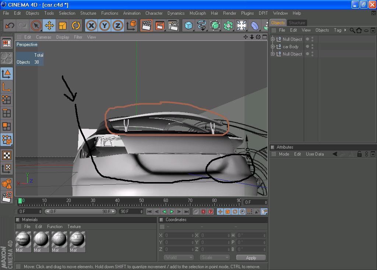Activate the Rotate tool
This screenshot has width=377, height=270.
[76, 25]
